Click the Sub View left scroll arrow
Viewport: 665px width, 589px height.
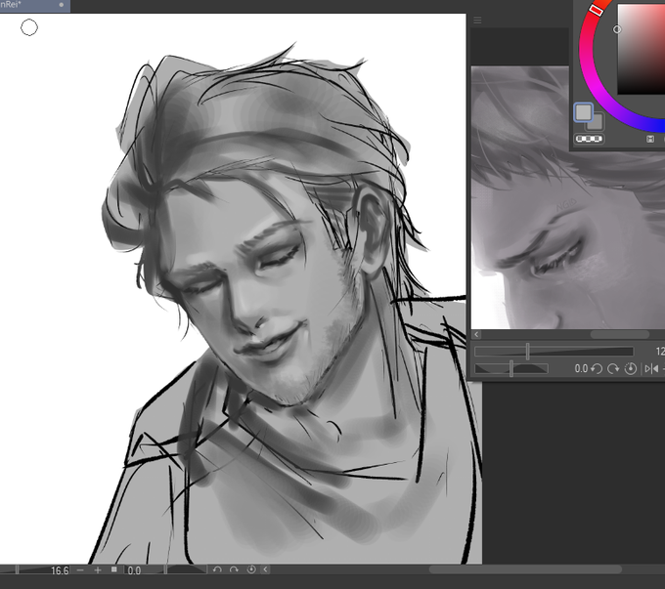coord(476,335)
